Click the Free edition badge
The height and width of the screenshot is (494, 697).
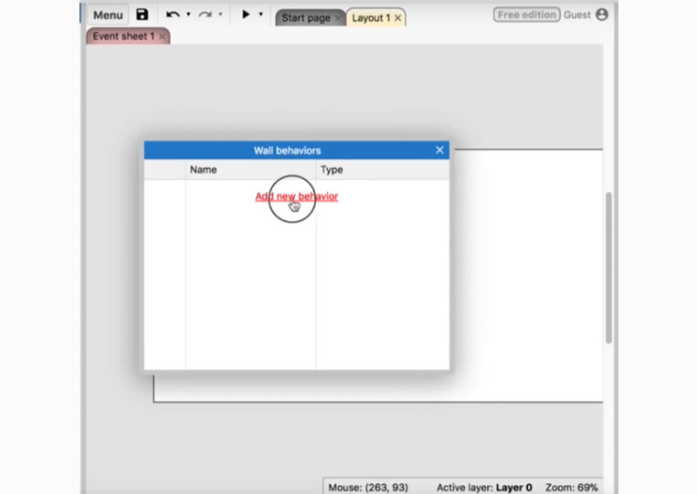pos(527,15)
